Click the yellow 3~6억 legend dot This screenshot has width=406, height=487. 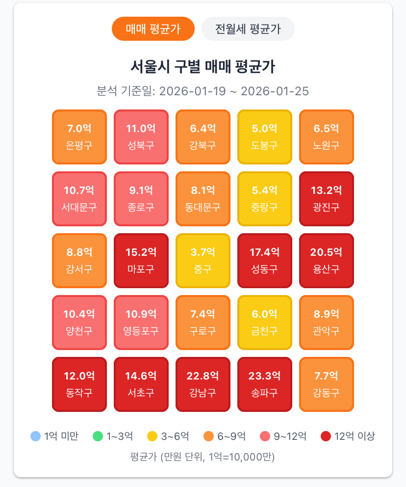pos(152,436)
